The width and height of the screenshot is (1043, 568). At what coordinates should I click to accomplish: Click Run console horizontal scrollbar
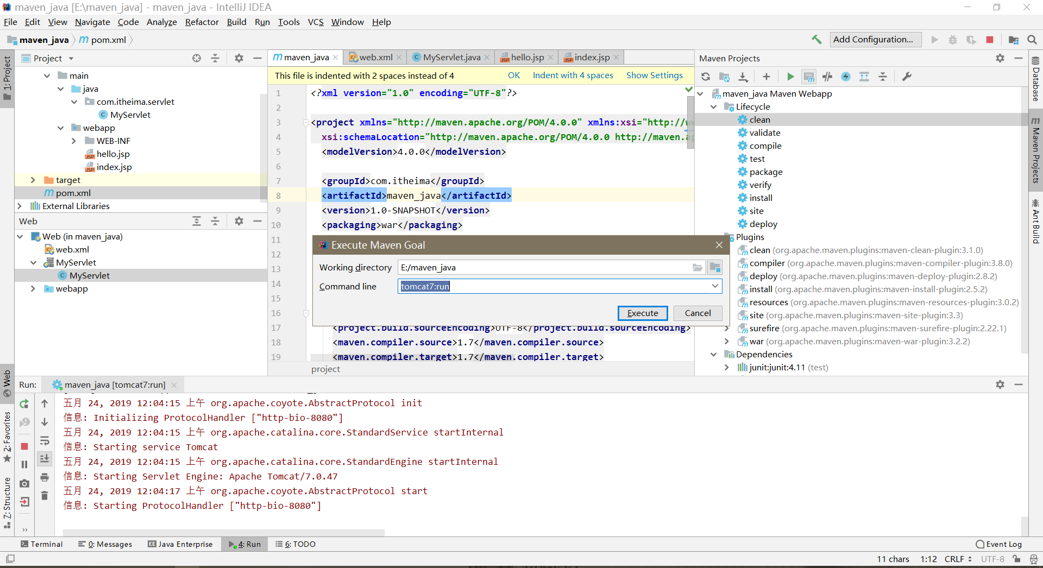tap(223, 532)
